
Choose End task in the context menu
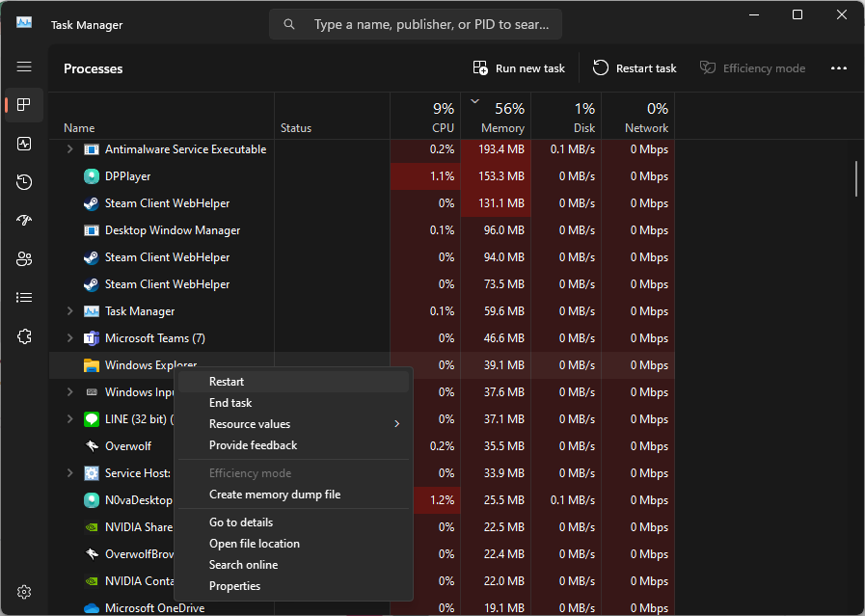293,403
